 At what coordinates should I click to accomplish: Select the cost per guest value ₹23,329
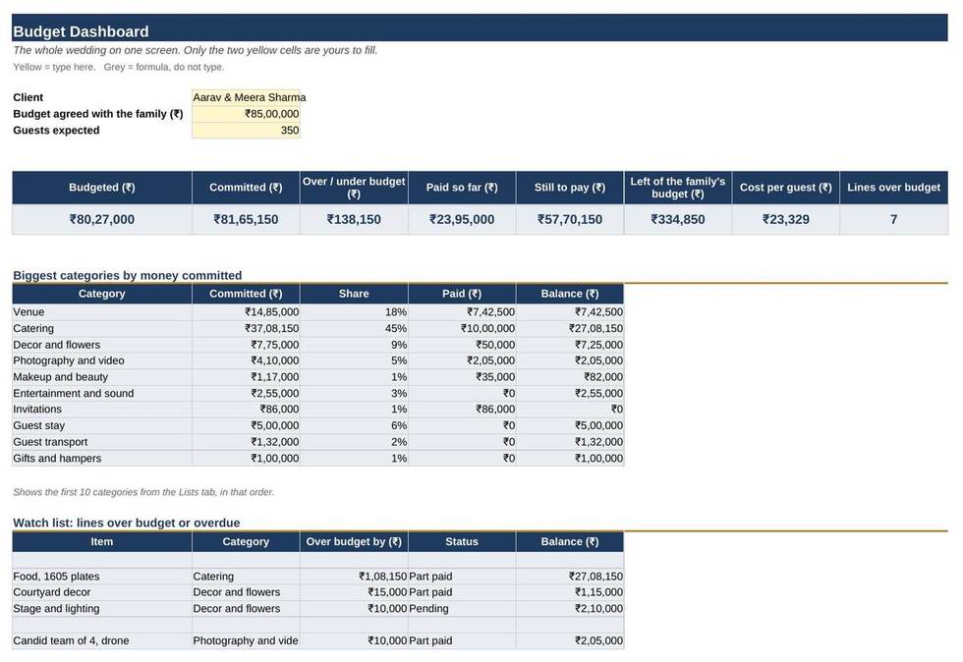785,219
